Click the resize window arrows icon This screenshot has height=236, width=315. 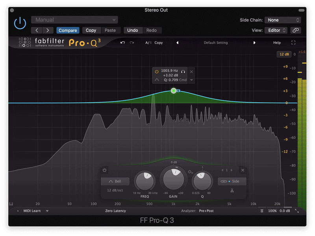point(297,211)
